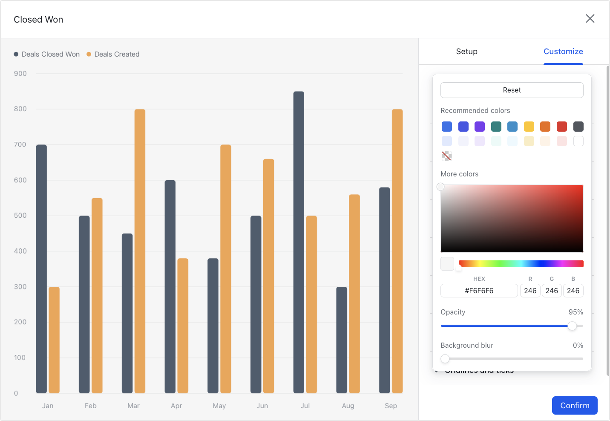The width and height of the screenshot is (610, 421).
Task: Click the rainbow hue slider bar
Action: coord(521,264)
